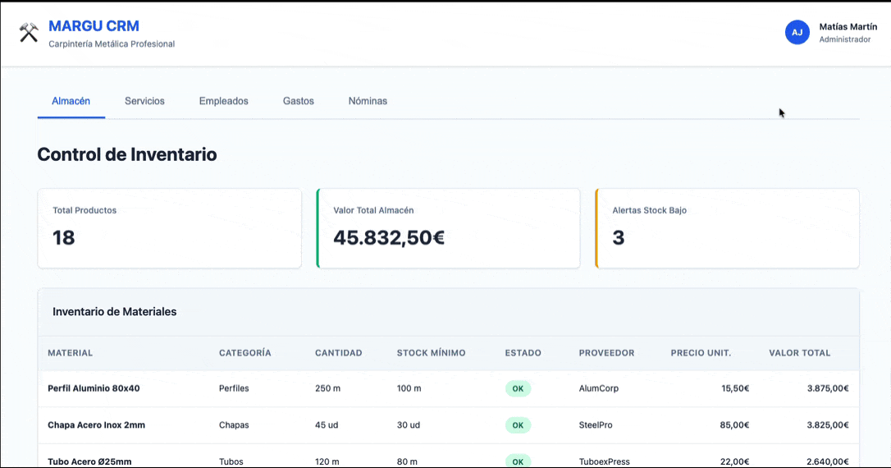The height and width of the screenshot is (468, 891).
Task: Click the VALOR TOTAL column header
Action: pyautogui.click(x=799, y=352)
